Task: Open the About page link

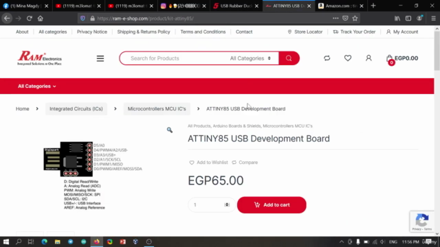Action: click(22, 32)
